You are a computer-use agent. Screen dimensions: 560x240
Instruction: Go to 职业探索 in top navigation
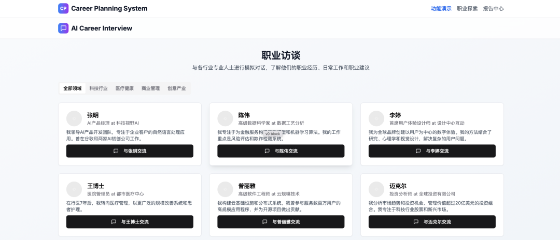point(467,9)
